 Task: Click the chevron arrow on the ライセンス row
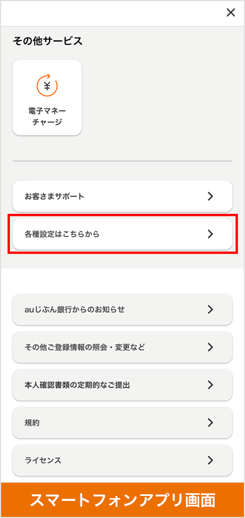tap(210, 460)
